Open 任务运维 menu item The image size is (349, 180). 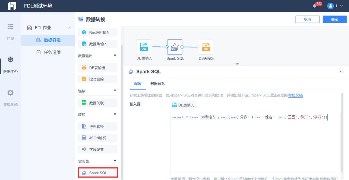[x=48, y=52]
